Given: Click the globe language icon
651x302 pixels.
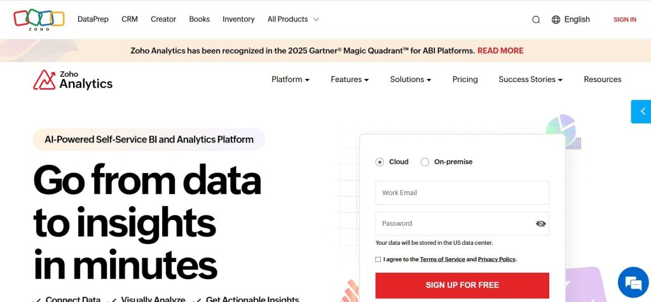Looking at the screenshot, I should pyautogui.click(x=556, y=20).
